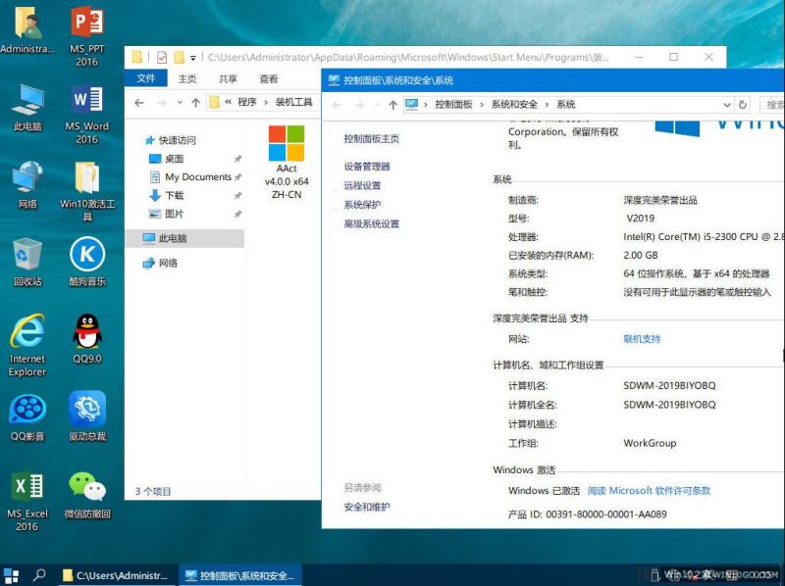Open the 文件 menu tab
Screen dimensions: 785x586
[x=146, y=78]
